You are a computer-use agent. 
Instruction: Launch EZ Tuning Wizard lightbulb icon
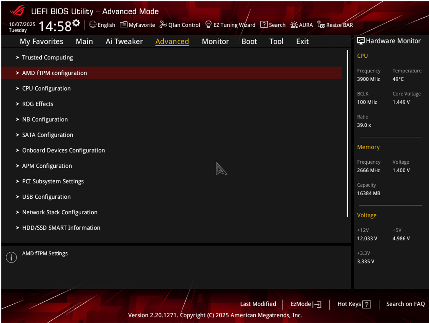point(209,25)
